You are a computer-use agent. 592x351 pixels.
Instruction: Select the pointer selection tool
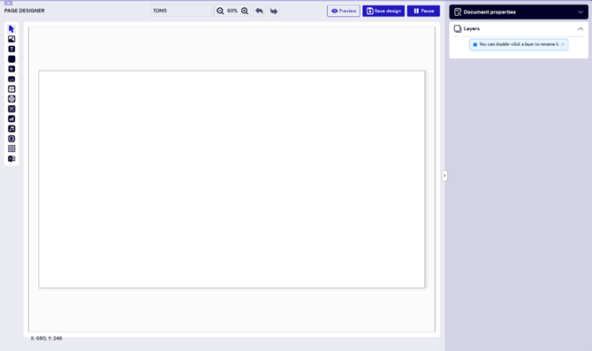(11, 29)
